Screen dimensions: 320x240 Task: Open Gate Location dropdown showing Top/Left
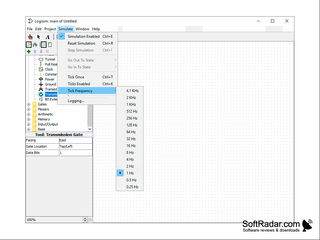[76, 147]
